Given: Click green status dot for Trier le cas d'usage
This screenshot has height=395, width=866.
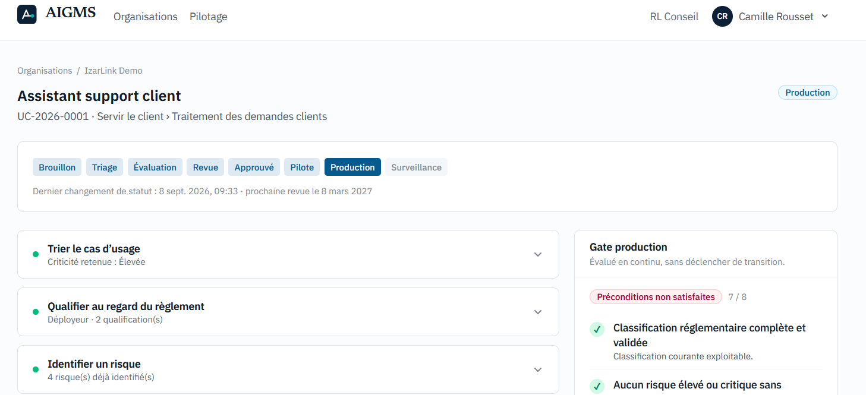Looking at the screenshot, I should coord(36,254).
